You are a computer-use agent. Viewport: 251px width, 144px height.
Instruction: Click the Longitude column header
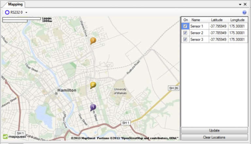(x=238, y=20)
